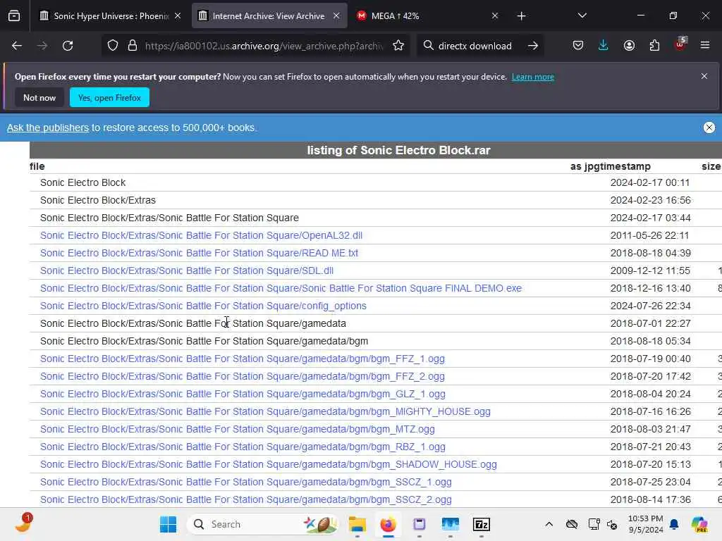Image resolution: width=722 pixels, height=541 pixels.
Task: Open bgm_SHADOW_HOUSE.ogg file link
Action: point(269,464)
